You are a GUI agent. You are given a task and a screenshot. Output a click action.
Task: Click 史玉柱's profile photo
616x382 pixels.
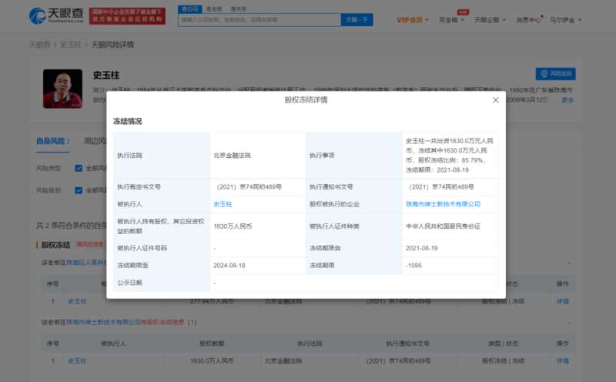point(63,89)
